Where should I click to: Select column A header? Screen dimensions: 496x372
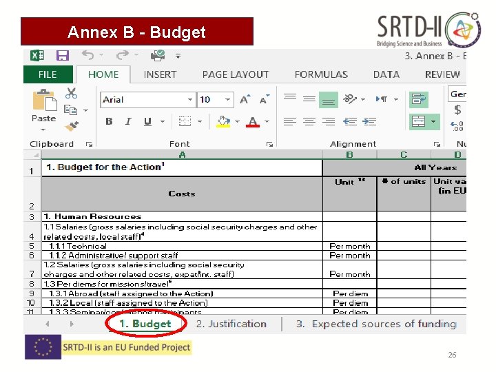pos(182,155)
